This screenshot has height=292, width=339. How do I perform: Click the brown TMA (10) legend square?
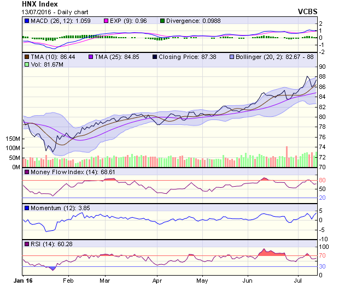26,56
